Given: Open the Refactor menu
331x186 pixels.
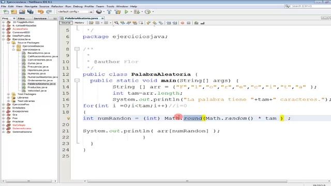Looking at the screenshot, I should [57, 6].
